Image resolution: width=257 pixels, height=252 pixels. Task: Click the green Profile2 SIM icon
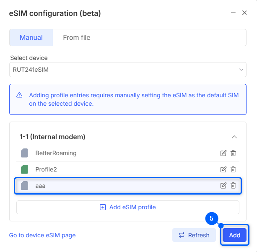coord(25,169)
